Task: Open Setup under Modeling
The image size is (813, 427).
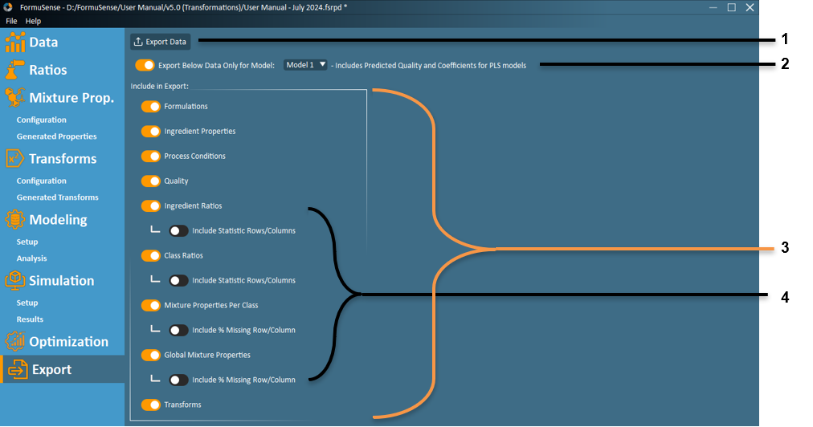Action: (27, 242)
